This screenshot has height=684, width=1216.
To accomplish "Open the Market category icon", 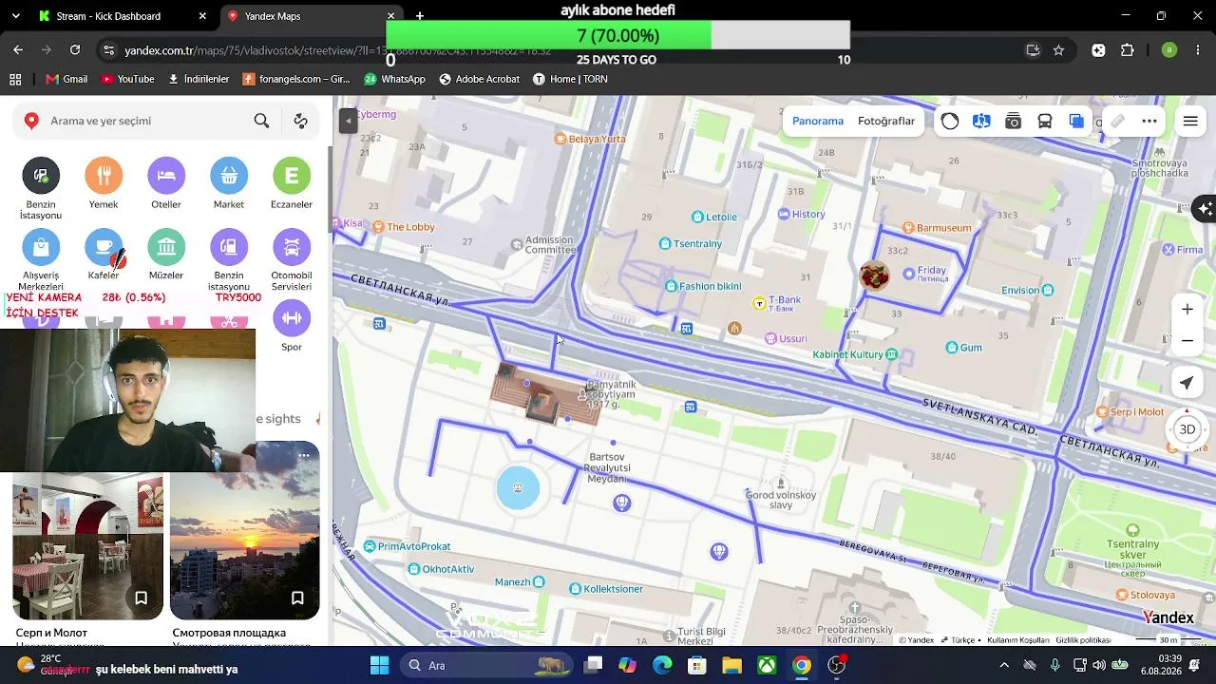I will [229, 176].
